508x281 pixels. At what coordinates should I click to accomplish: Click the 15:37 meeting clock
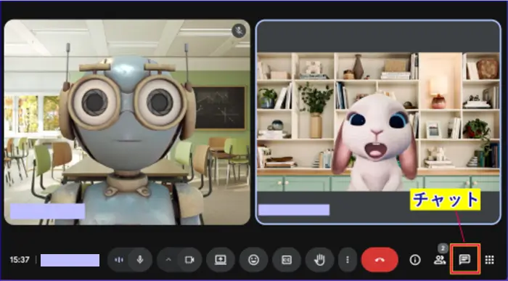coord(20,260)
